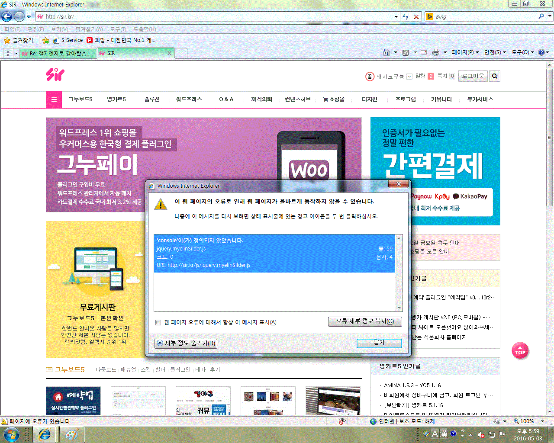This screenshot has width=554, height=443.
Task: Select the 'console' undefined error entry
Action: click(274, 253)
